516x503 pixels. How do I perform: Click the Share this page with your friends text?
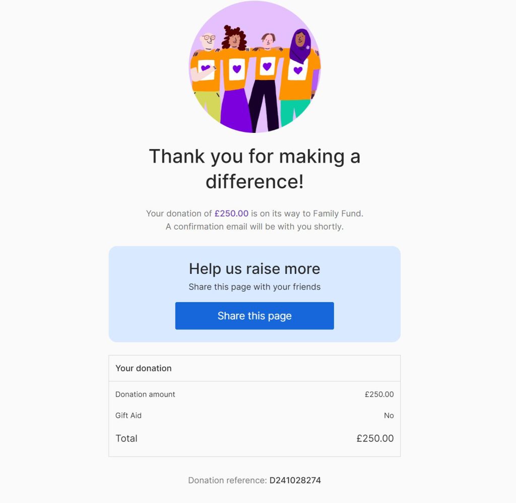pyautogui.click(x=254, y=287)
